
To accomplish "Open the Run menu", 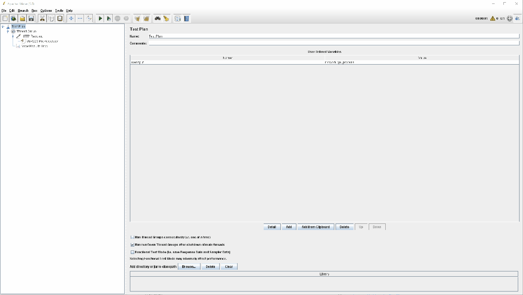I will tap(34, 10).
